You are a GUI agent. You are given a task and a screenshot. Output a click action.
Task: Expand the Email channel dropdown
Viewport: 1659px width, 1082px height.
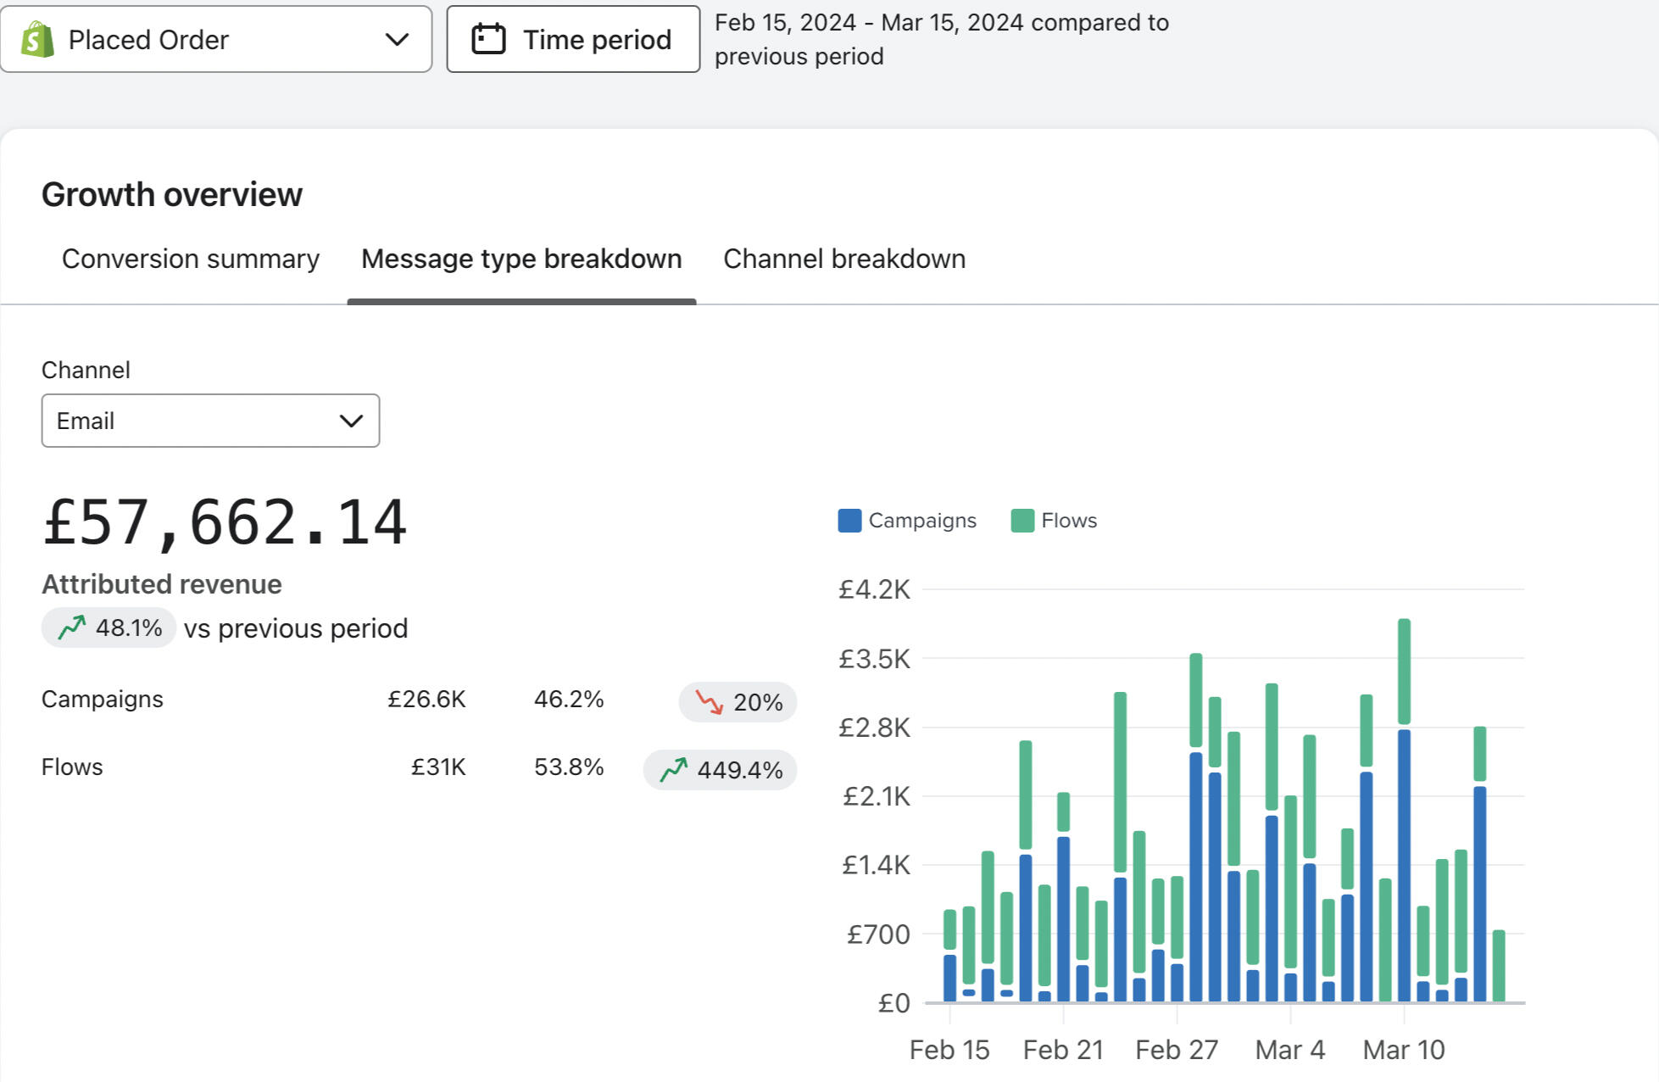coord(210,421)
